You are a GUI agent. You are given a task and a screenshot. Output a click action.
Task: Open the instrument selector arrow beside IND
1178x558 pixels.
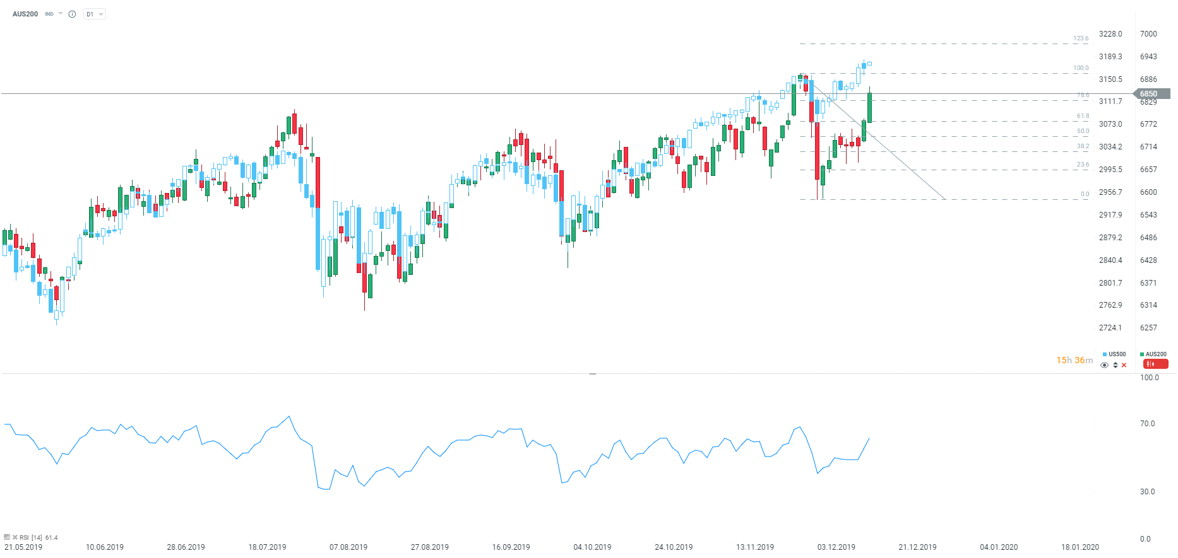[61, 13]
